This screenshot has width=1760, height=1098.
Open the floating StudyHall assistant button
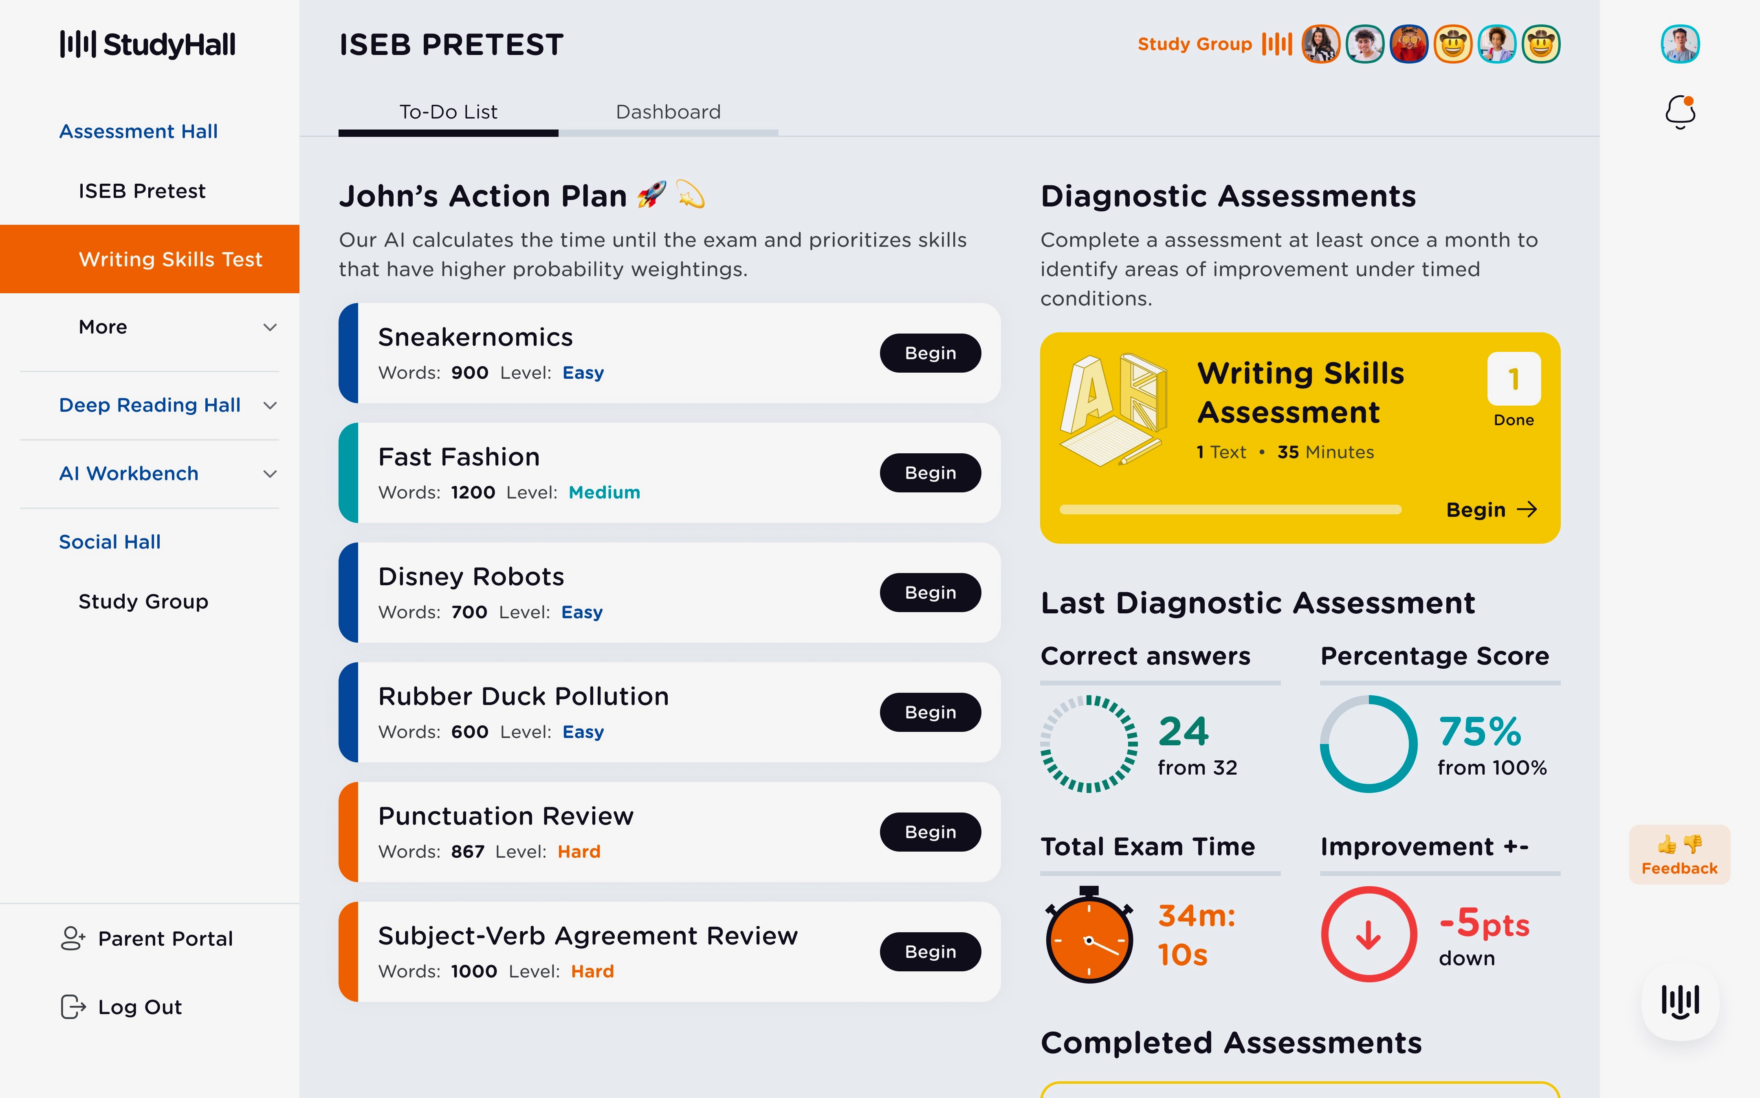(1679, 1001)
